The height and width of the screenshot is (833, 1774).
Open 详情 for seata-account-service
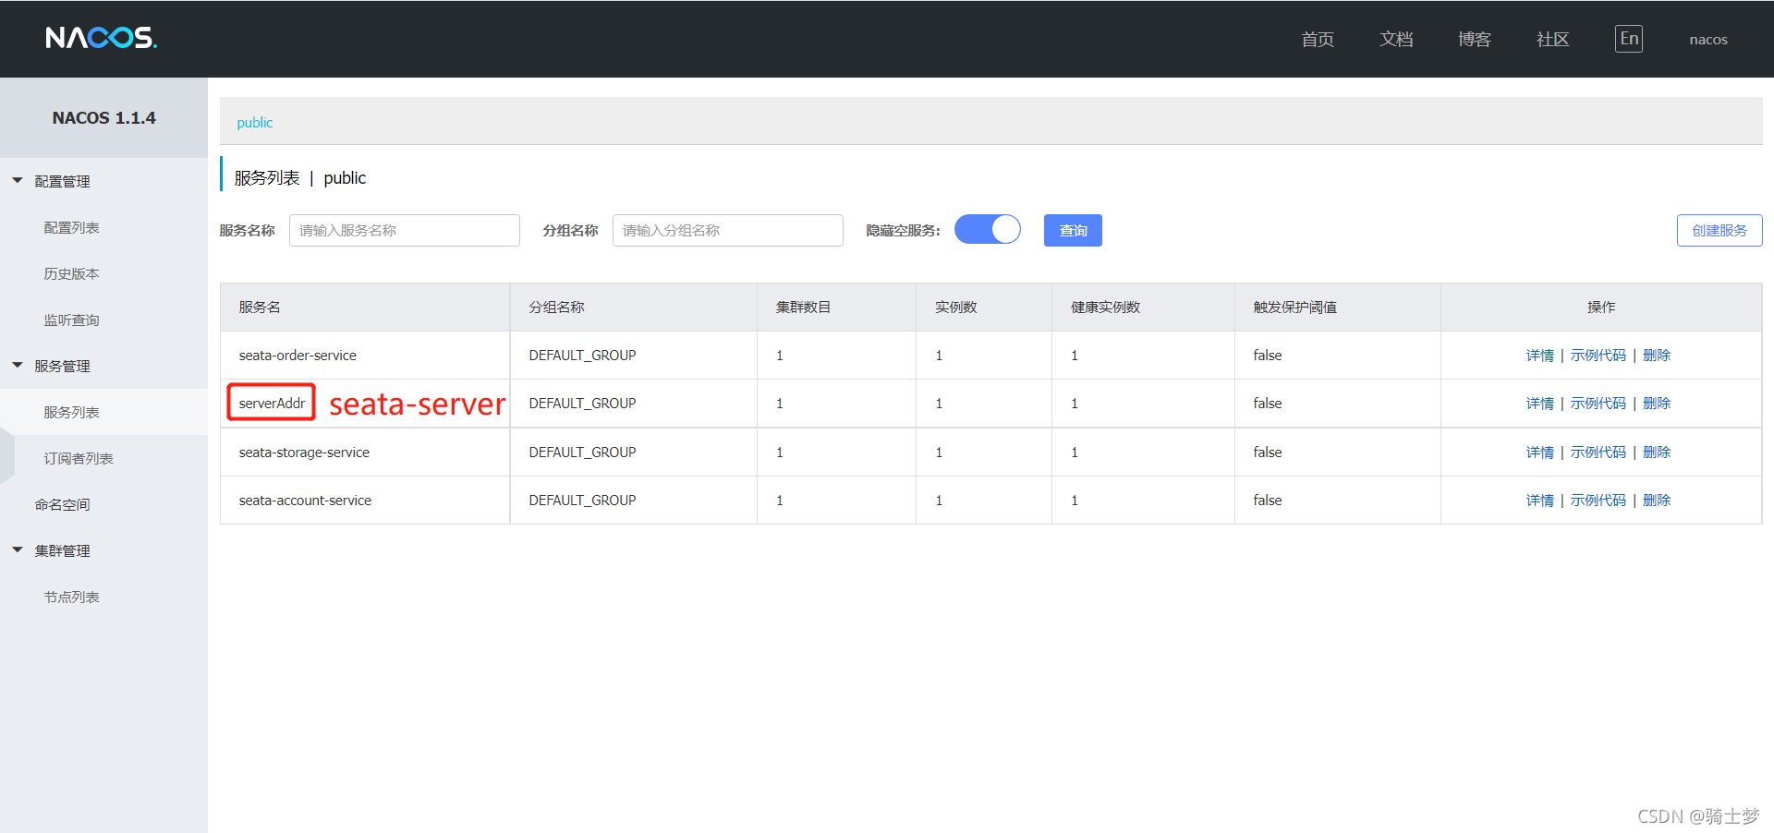(1539, 501)
